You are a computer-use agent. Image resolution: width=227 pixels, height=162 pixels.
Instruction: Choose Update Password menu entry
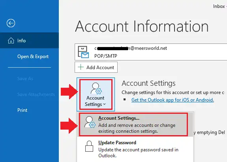click(x=135, y=149)
